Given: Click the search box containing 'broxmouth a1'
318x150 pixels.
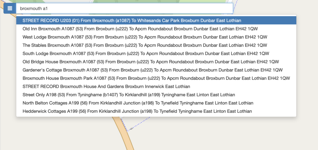Looking at the screenshot, I should (124, 8).
